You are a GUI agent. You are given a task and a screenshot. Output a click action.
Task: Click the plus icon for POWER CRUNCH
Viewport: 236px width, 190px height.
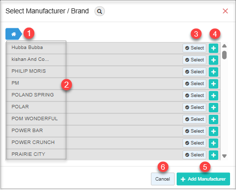coord(213,143)
